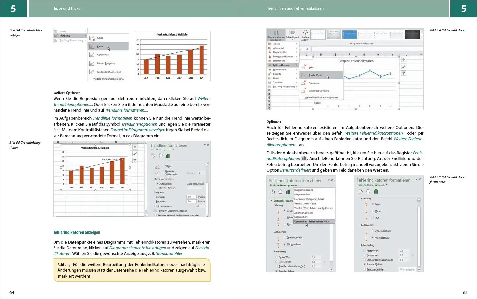Select the blue chart style thumbnail
This screenshot has width=477, height=299.
tap(349, 34)
